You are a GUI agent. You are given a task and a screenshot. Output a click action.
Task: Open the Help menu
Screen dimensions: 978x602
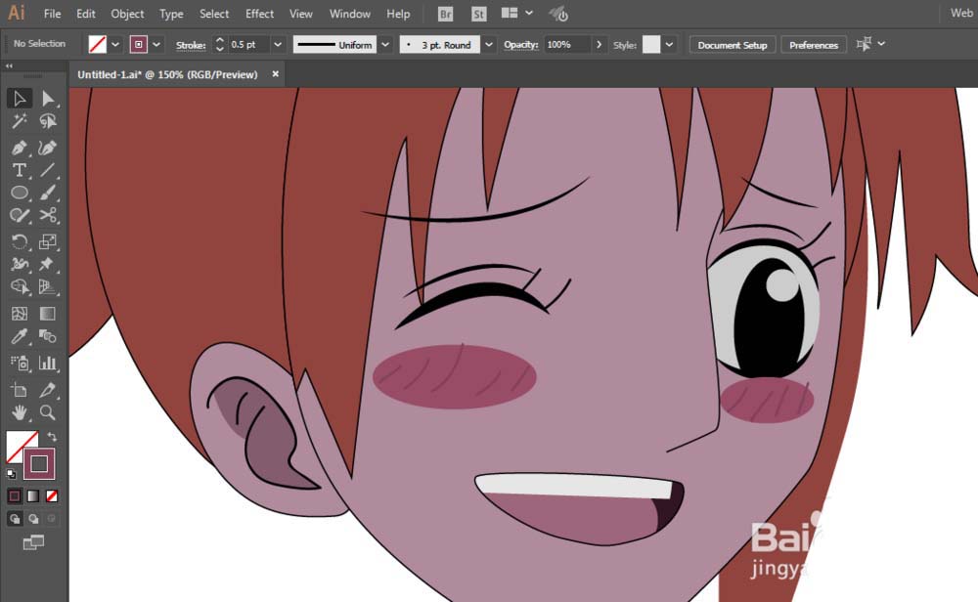pos(398,14)
